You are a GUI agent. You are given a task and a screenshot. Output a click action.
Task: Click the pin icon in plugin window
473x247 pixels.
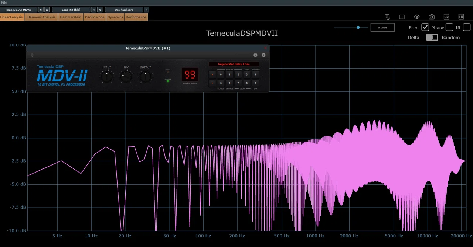[32, 55]
